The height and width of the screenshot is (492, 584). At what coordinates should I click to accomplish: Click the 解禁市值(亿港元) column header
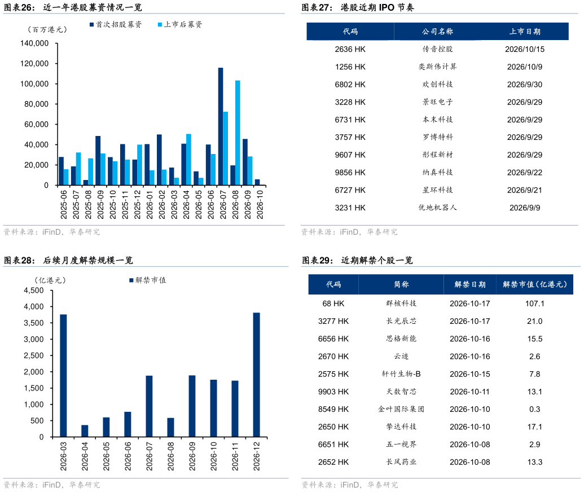(x=534, y=284)
